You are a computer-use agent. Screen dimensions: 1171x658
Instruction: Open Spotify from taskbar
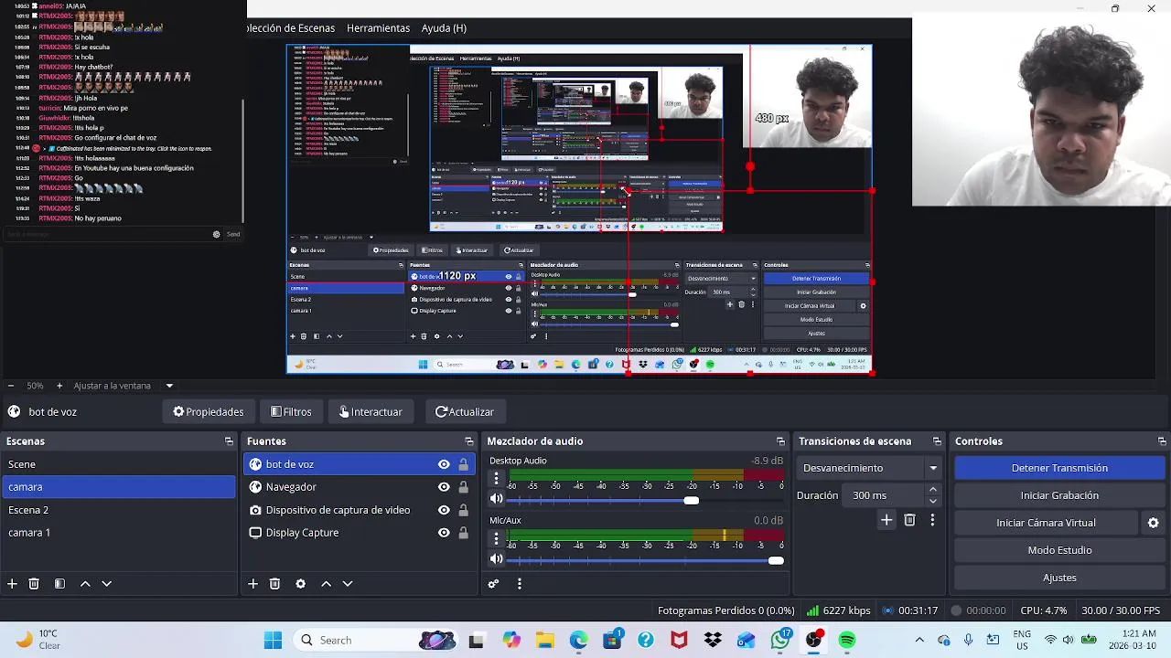[x=847, y=640]
